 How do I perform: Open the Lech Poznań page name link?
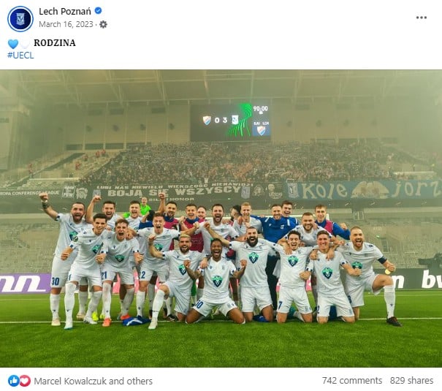click(65, 11)
